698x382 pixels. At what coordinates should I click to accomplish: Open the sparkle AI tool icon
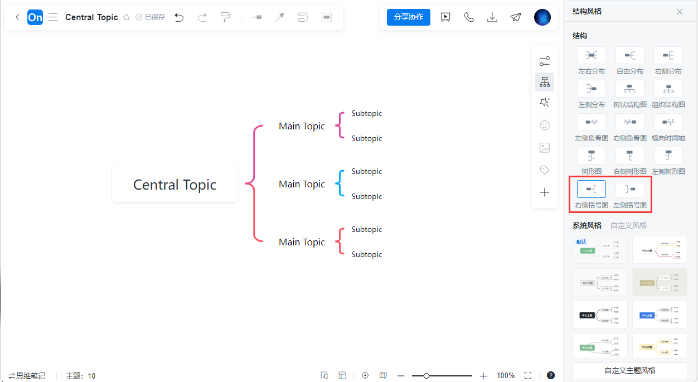545,102
